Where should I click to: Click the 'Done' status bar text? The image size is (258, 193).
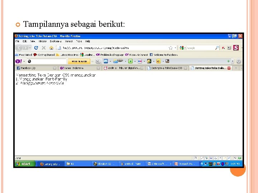(18, 158)
